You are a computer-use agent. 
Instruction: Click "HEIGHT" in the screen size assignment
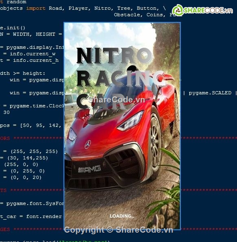click(x=45, y=34)
